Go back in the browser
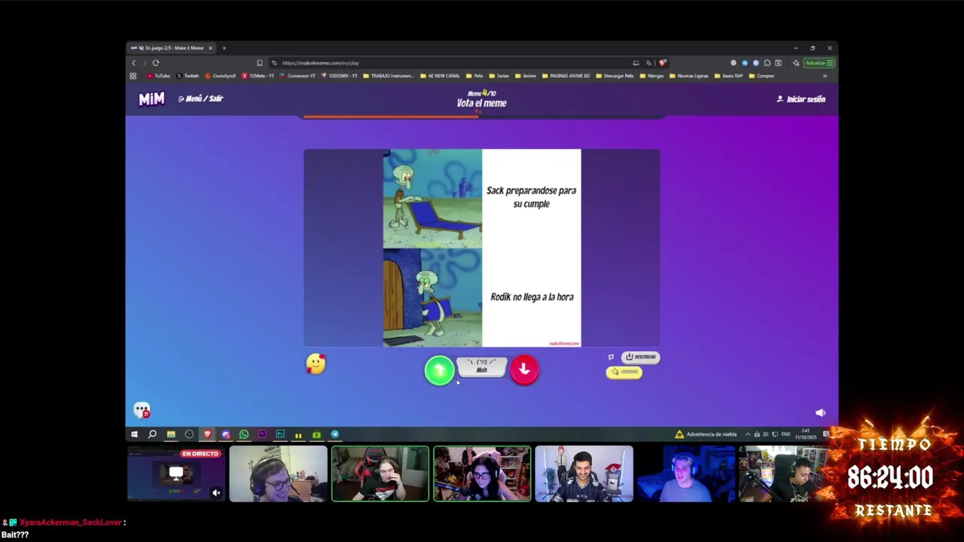This screenshot has width=964, height=542. pyautogui.click(x=134, y=63)
